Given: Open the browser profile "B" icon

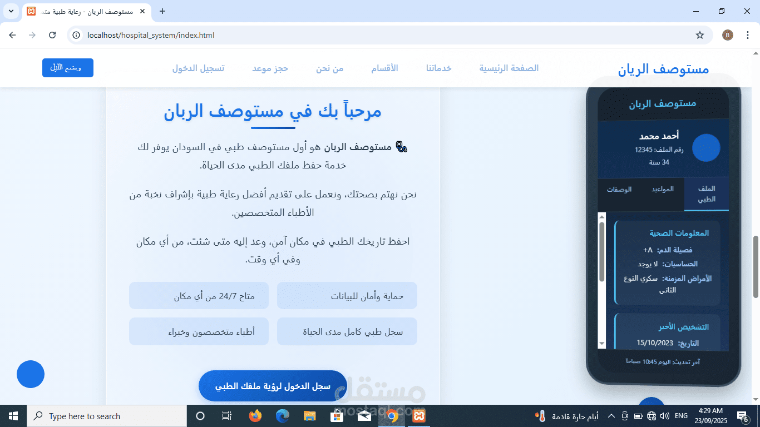Looking at the screenshot, I should pos(727,34).
